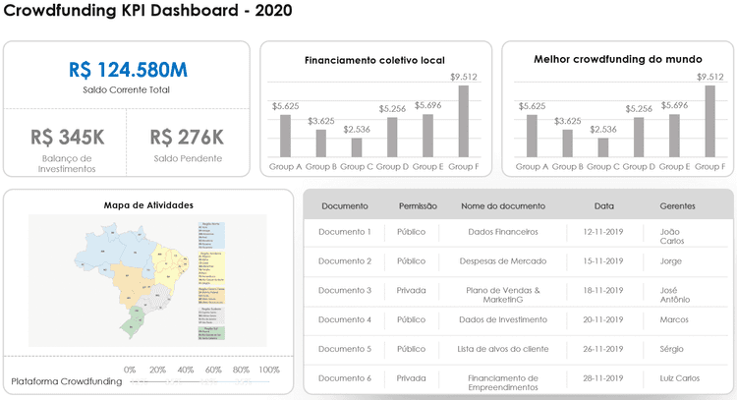Select the R$ 124.580M total balance value
Image resolution: width=737 pixels, height=400 pixels.
click(x=128, y=70)
